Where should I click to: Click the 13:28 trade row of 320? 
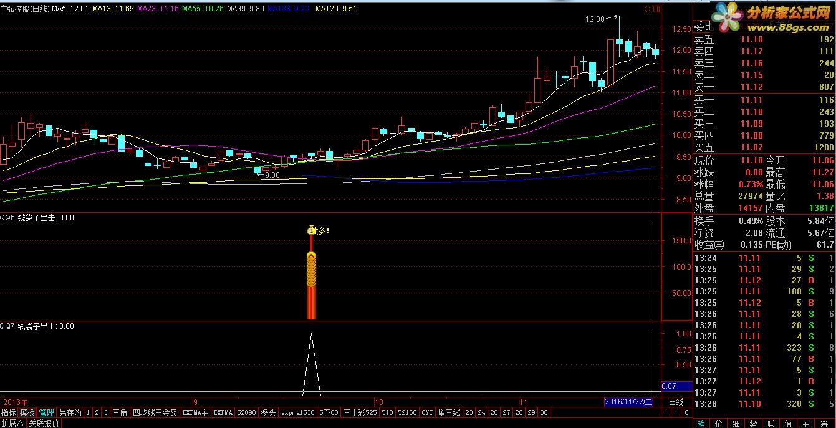[764, 404]
